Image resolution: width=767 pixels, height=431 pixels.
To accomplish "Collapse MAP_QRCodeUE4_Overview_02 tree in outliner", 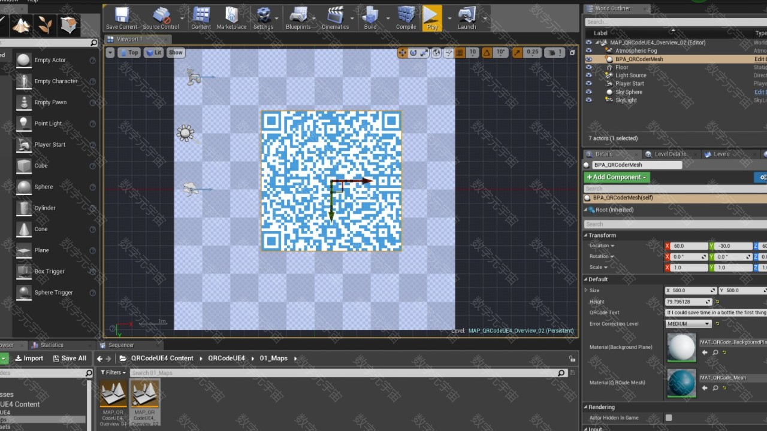I will (597, 43).
